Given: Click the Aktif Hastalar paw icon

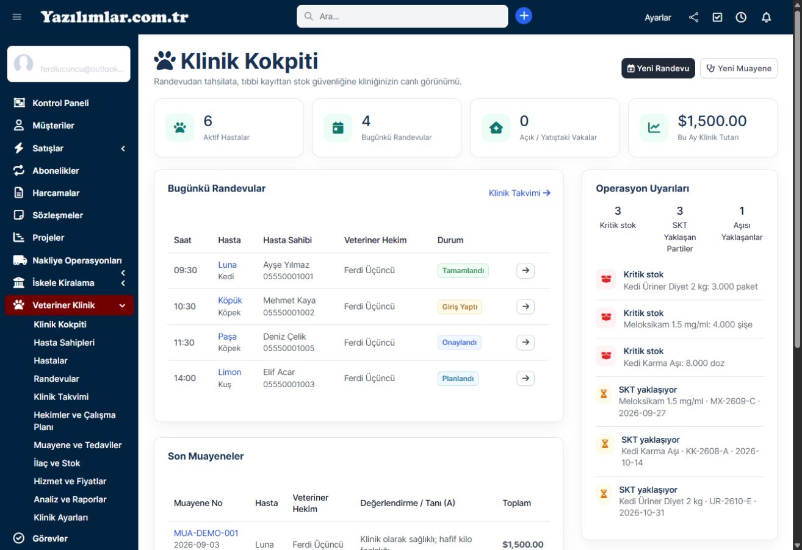Looking at the screenshot, I should (x=180, y=128).
